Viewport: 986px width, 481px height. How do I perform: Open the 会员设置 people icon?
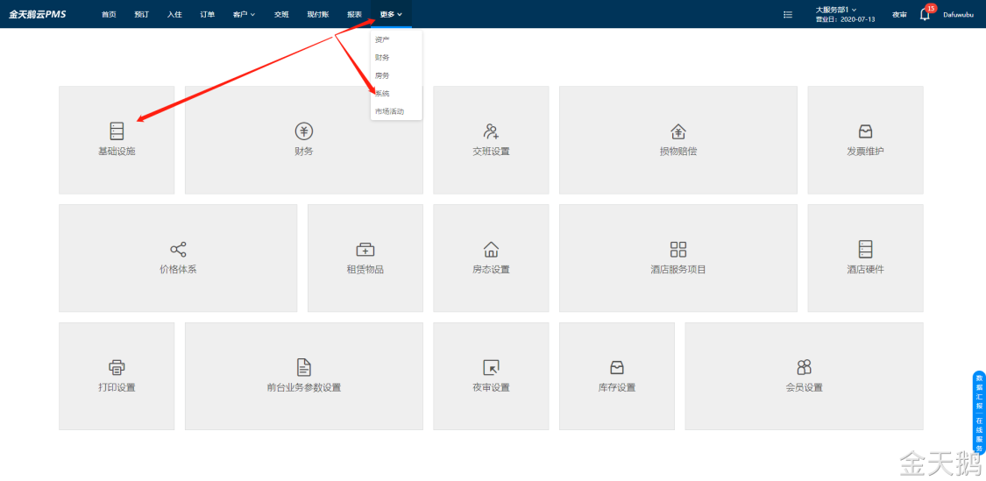pyautogui.click(x=804, y=366)
